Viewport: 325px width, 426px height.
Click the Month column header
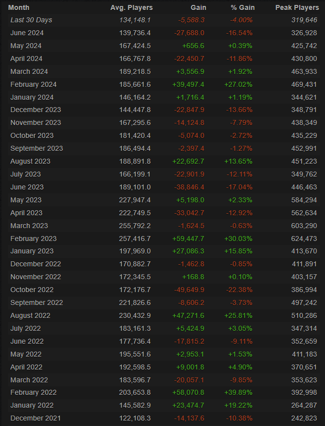point(19,7)
